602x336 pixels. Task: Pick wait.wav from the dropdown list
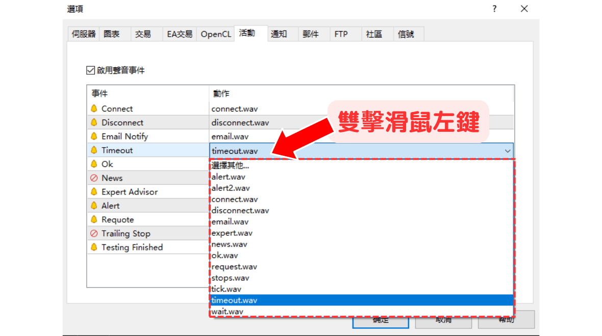click(x=227, y=311)
